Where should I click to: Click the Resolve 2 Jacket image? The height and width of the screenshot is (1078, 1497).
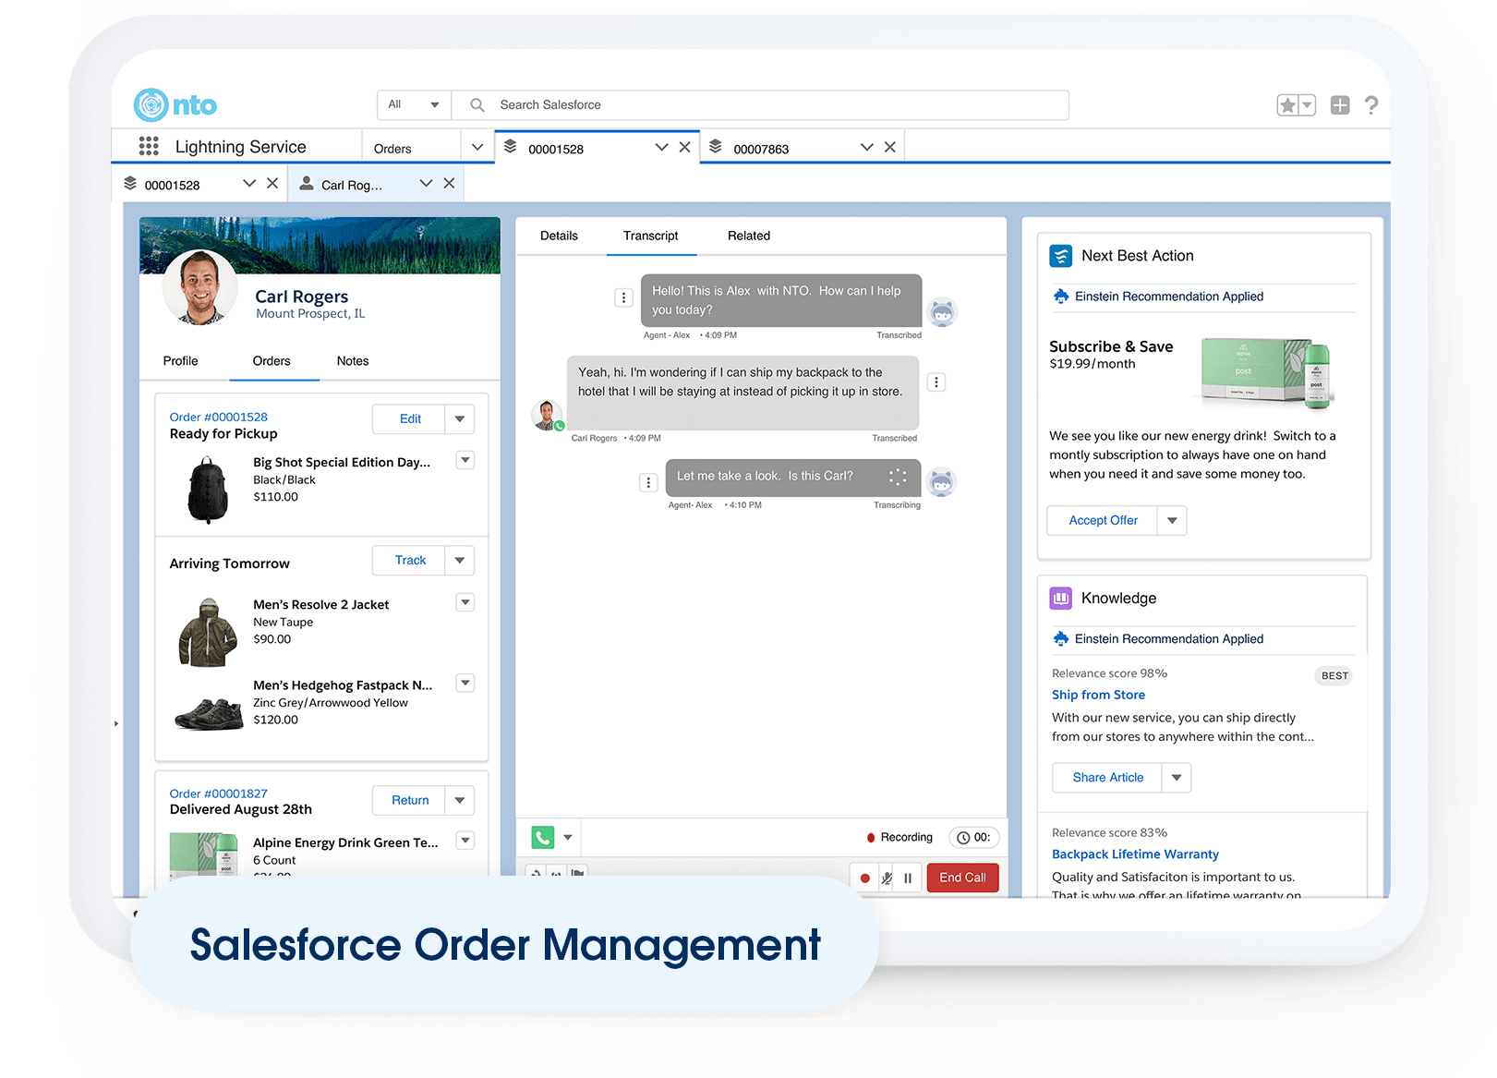click(208, 632)
